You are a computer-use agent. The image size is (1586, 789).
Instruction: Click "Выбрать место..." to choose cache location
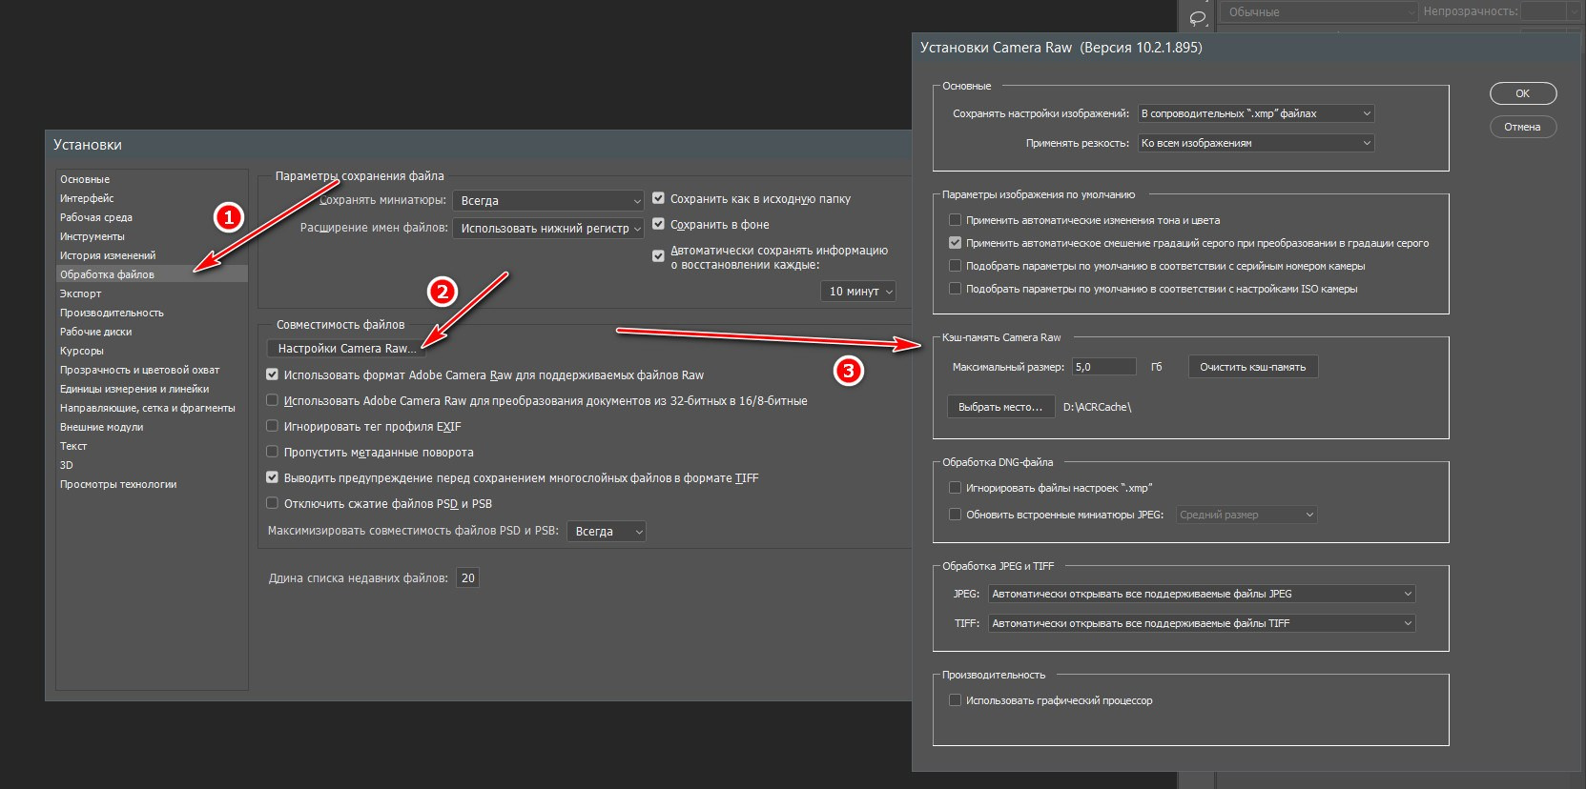[x=1000, y=407]
